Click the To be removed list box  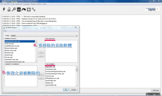tap(61, 51)
